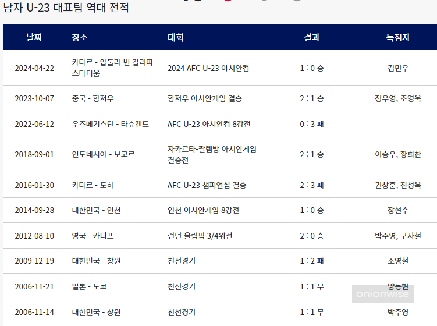
Task: Click scorers 권창훈, 진성욱
Action: (397, 185)
